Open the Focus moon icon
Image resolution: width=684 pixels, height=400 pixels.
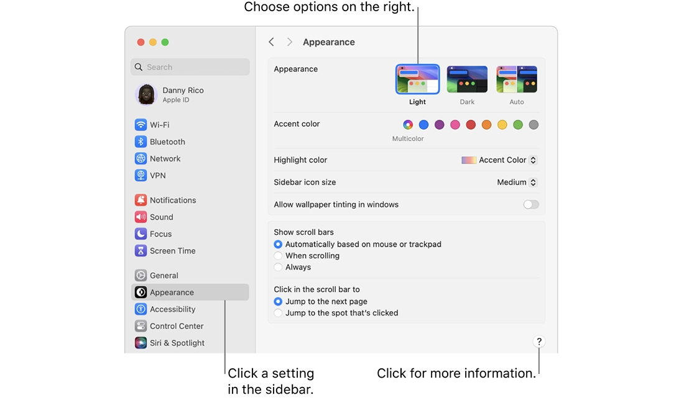tap(141, 234)
